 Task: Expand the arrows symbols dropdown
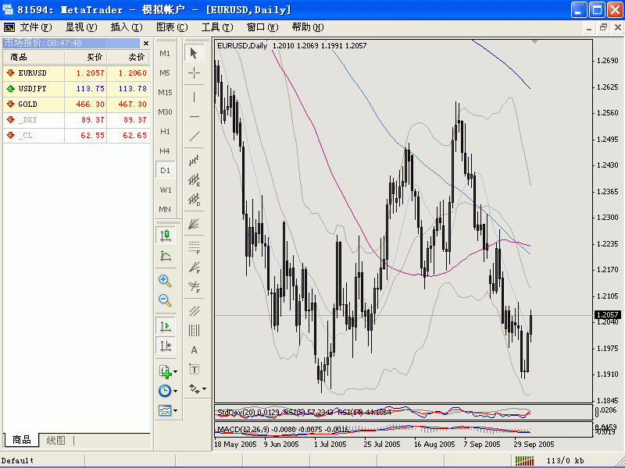pos(197,388)
